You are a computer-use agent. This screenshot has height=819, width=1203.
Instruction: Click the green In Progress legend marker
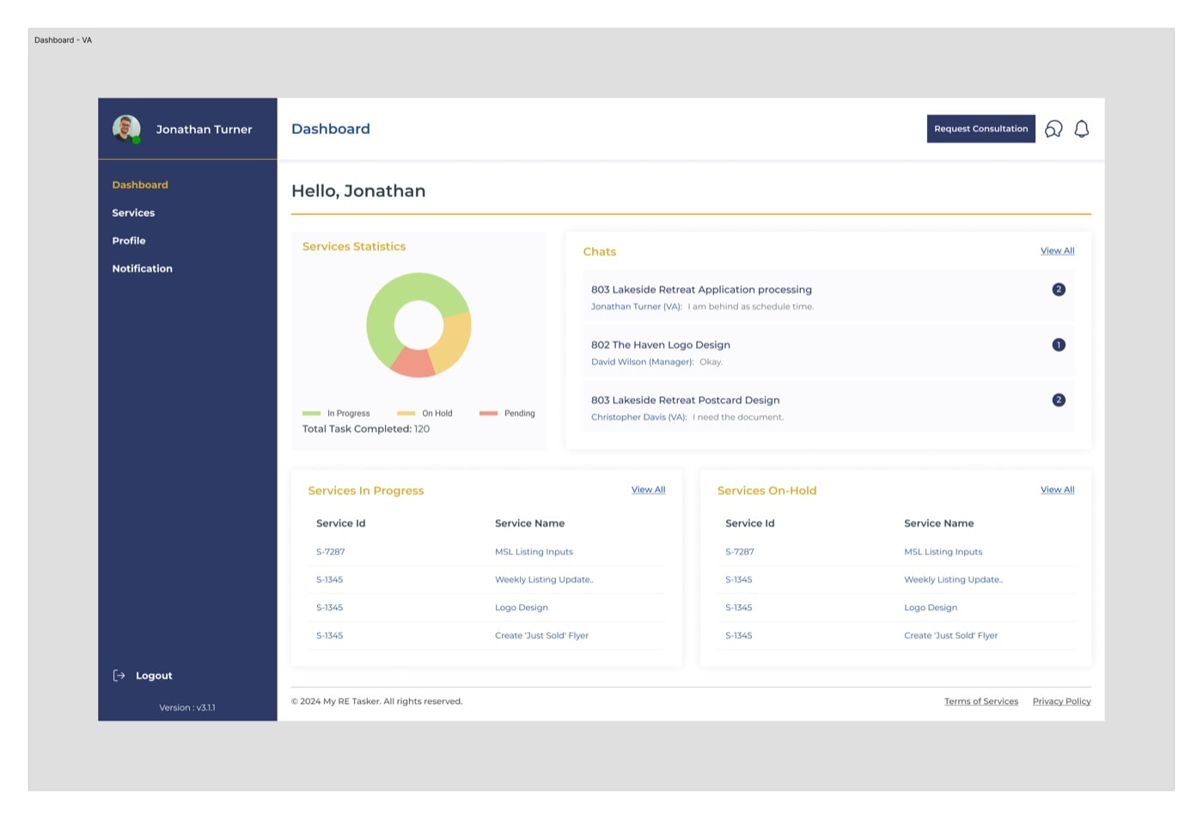[311, 413]
